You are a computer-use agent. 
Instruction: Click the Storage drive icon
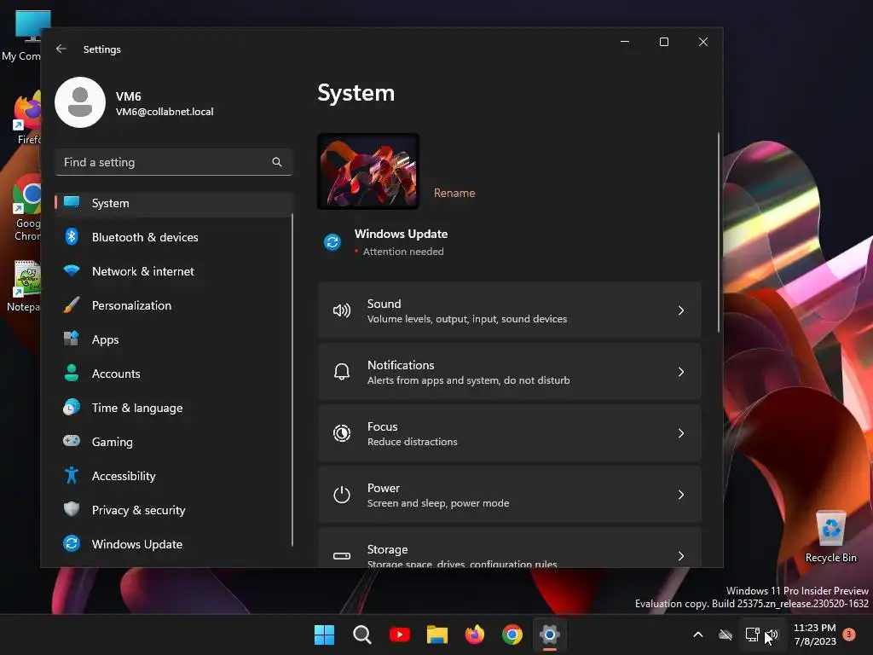[342, 556]
